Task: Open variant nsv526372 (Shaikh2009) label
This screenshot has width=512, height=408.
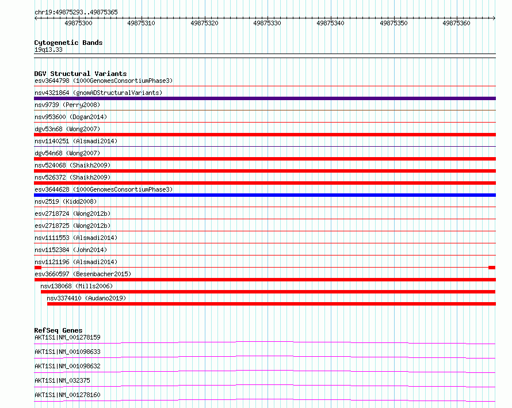Action: pos(72,177)
